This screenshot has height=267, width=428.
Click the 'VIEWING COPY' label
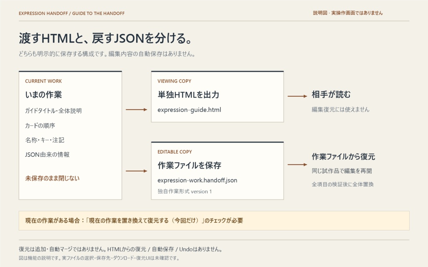pos(174,81)
